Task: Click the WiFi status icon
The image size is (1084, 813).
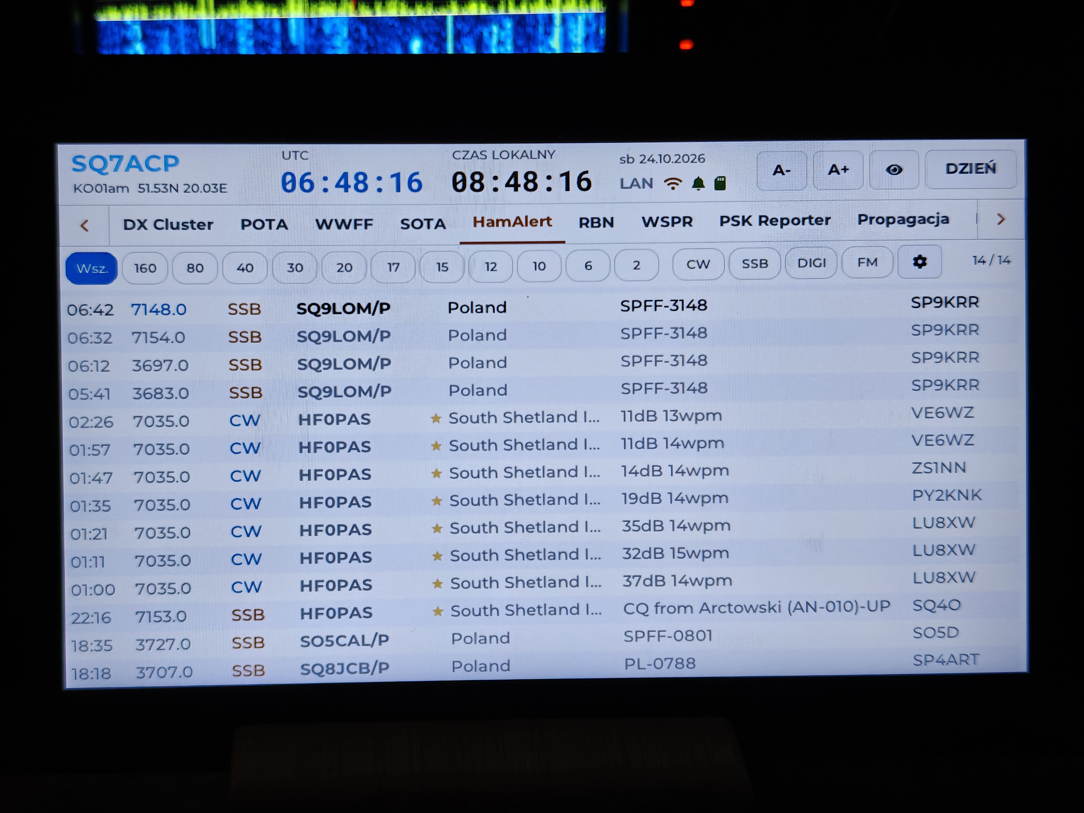Action: 672,184
